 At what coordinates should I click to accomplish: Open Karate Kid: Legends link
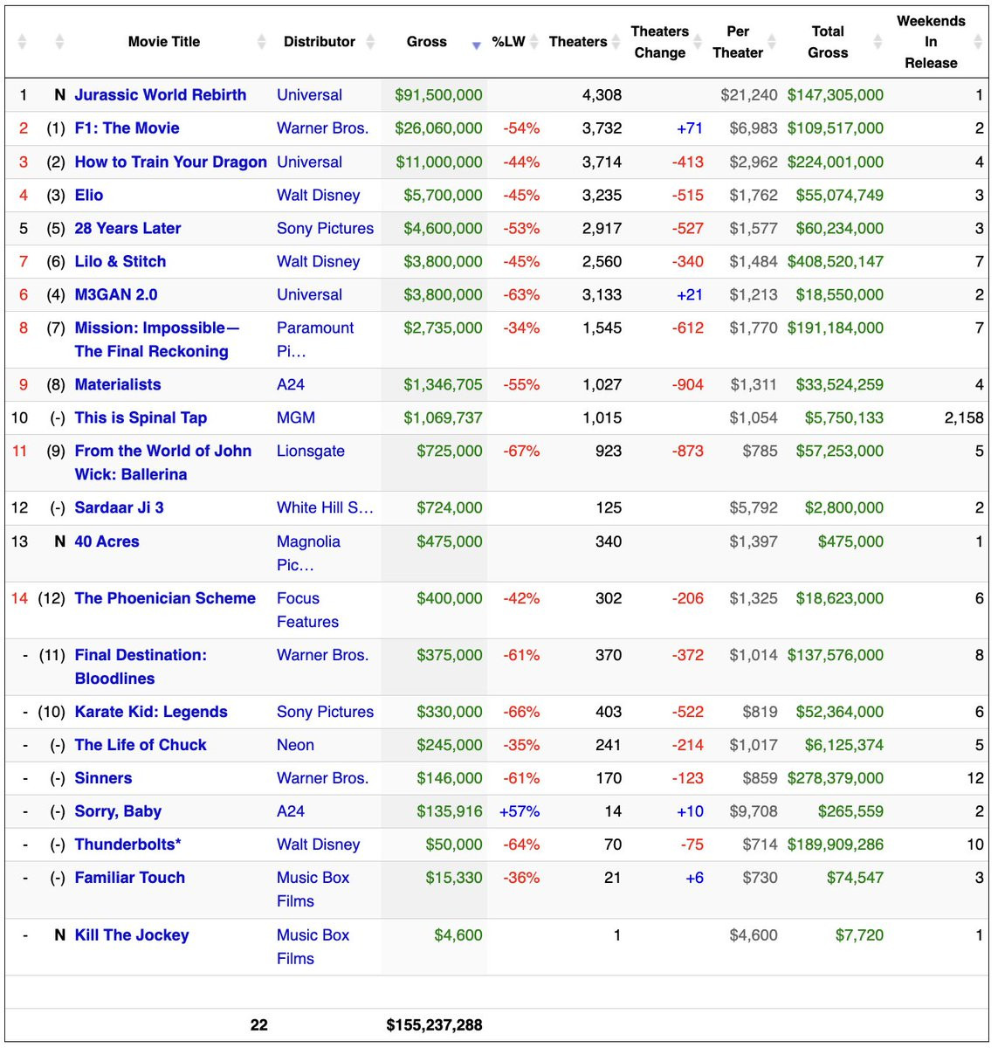tap(151, 712)
